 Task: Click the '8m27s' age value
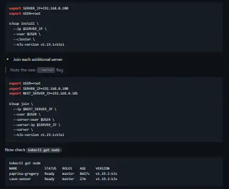(x=85, y=174)
